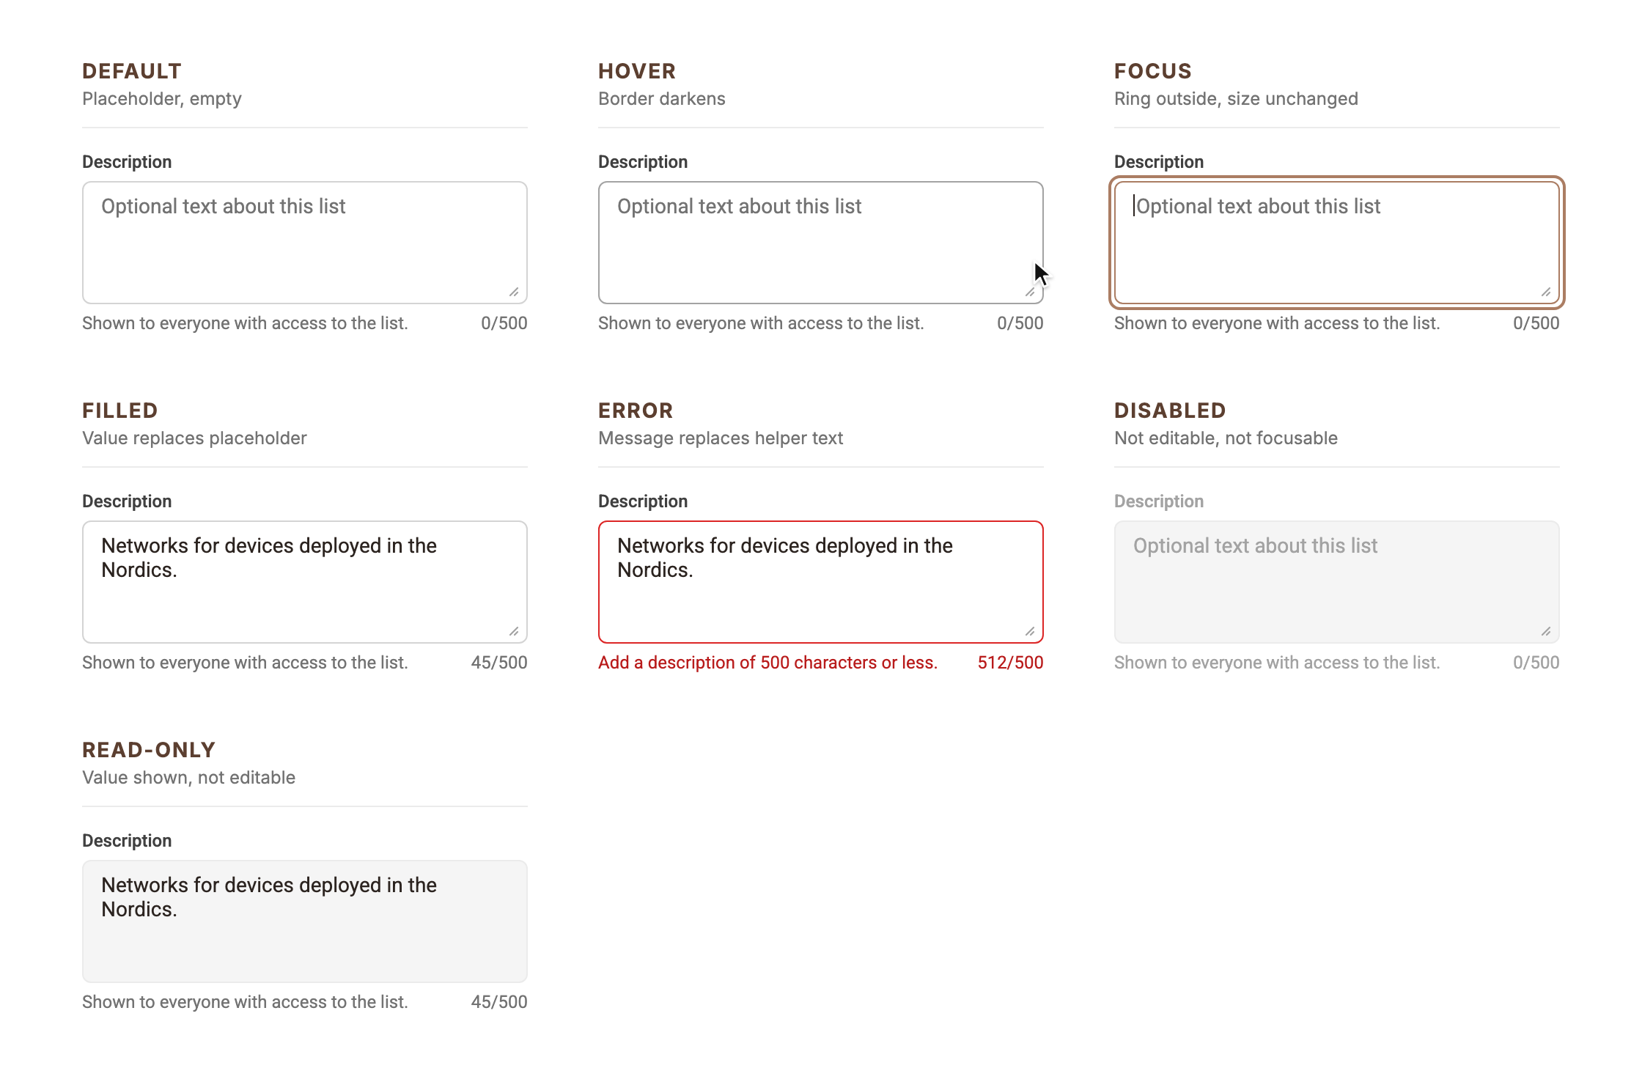Click "Border darkens" subtitle
Viewport: 1642px width, 1082px height.
[x=662, y=99]
